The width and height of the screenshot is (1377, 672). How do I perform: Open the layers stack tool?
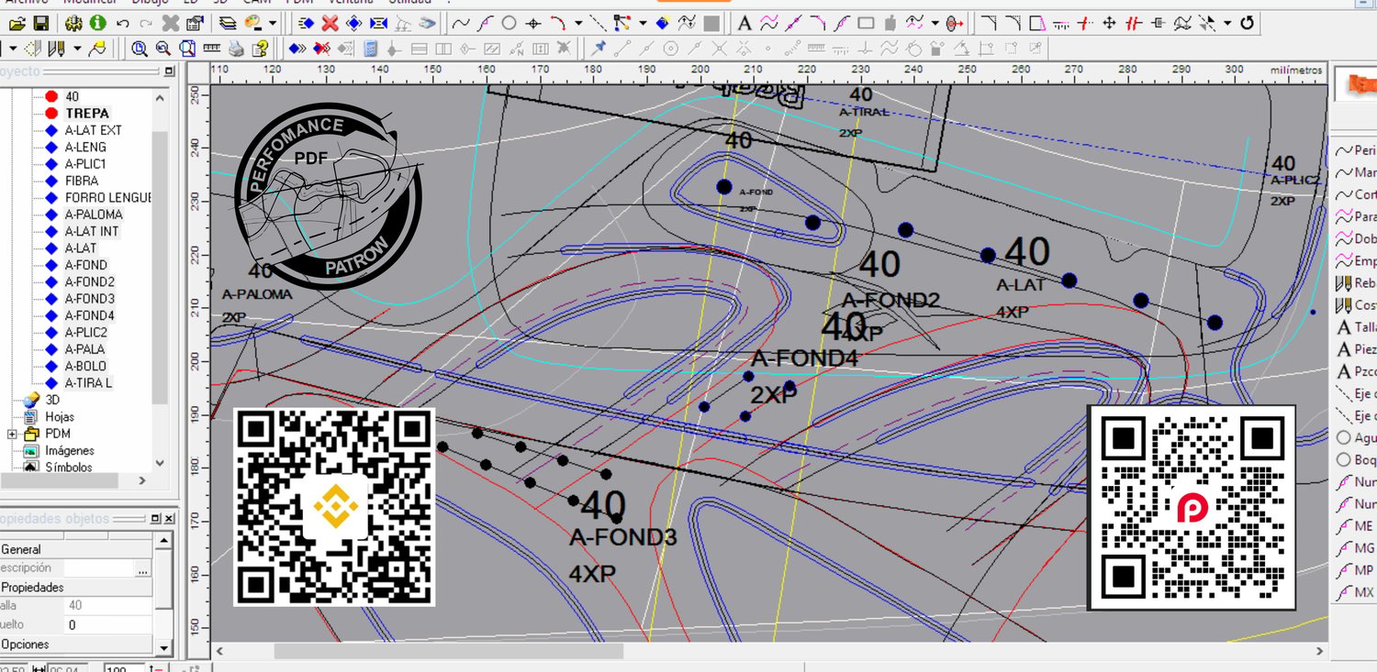click(x=228, y=23)
